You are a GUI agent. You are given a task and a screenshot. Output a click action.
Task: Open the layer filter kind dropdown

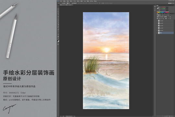(x=159, y=15)
